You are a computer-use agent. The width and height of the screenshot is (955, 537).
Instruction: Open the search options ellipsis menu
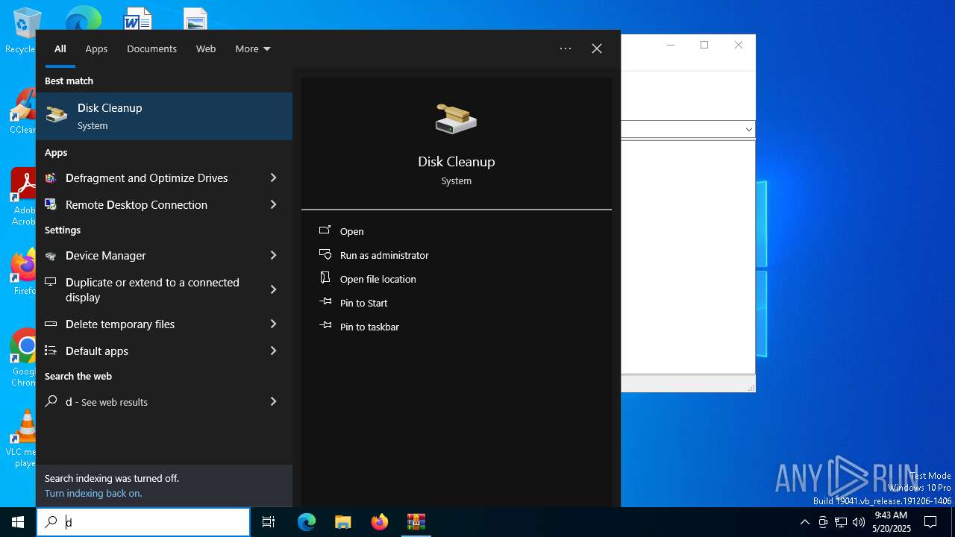566,48
